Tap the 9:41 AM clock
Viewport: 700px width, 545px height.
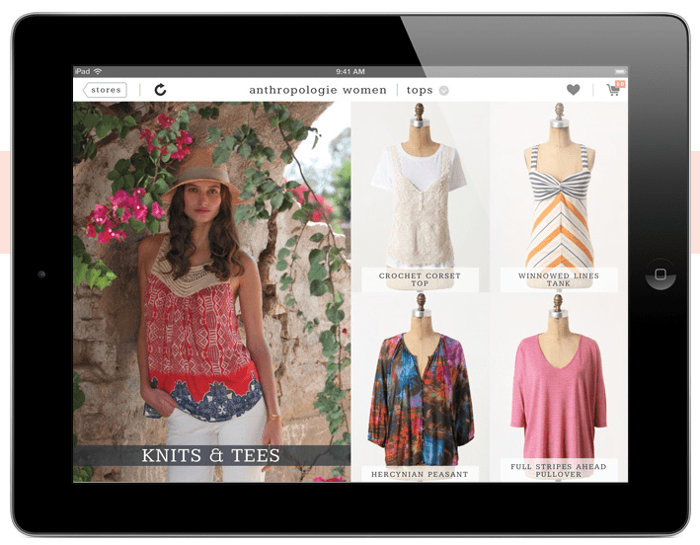(350, 71)
